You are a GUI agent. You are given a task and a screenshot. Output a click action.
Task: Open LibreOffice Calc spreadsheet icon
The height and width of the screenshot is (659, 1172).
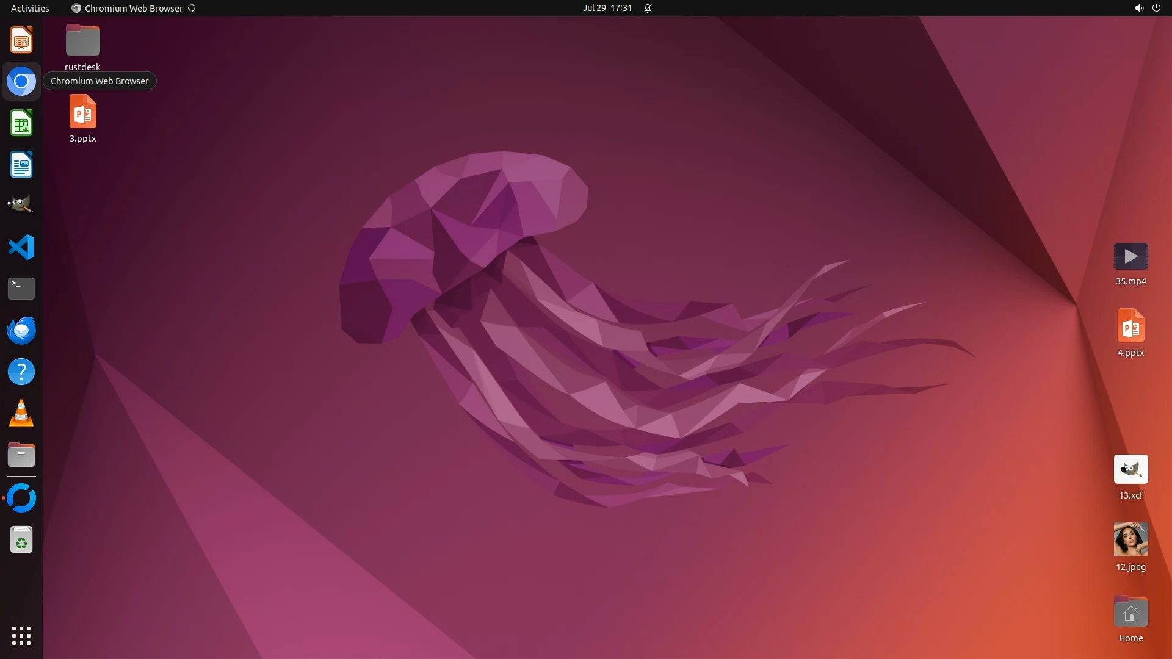click(21, 123)
